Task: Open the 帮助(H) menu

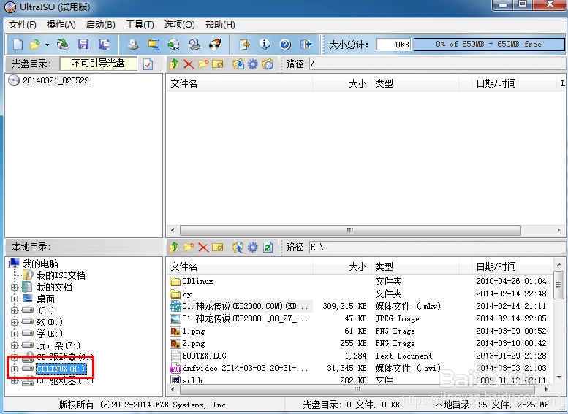Action: pos(220,25)
